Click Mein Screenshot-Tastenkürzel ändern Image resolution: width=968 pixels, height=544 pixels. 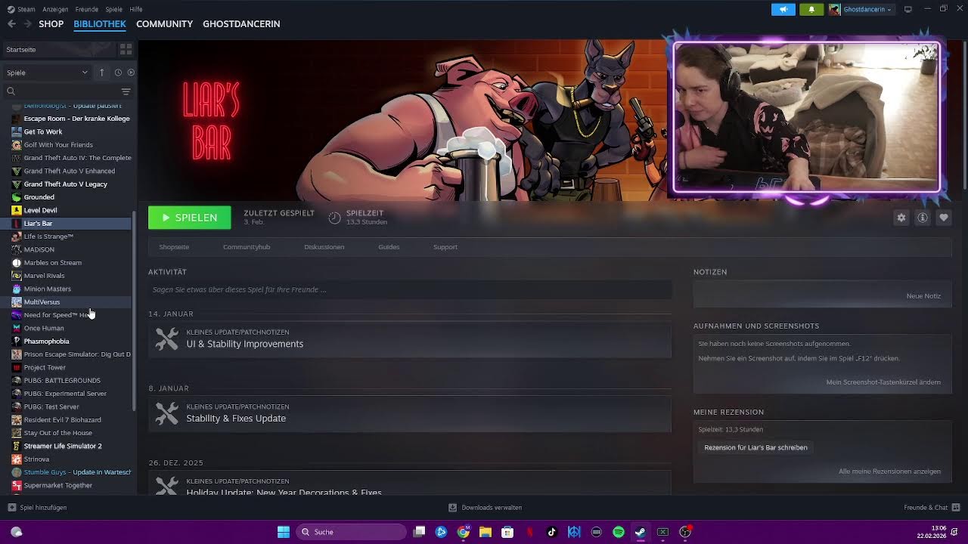[883, 382]
